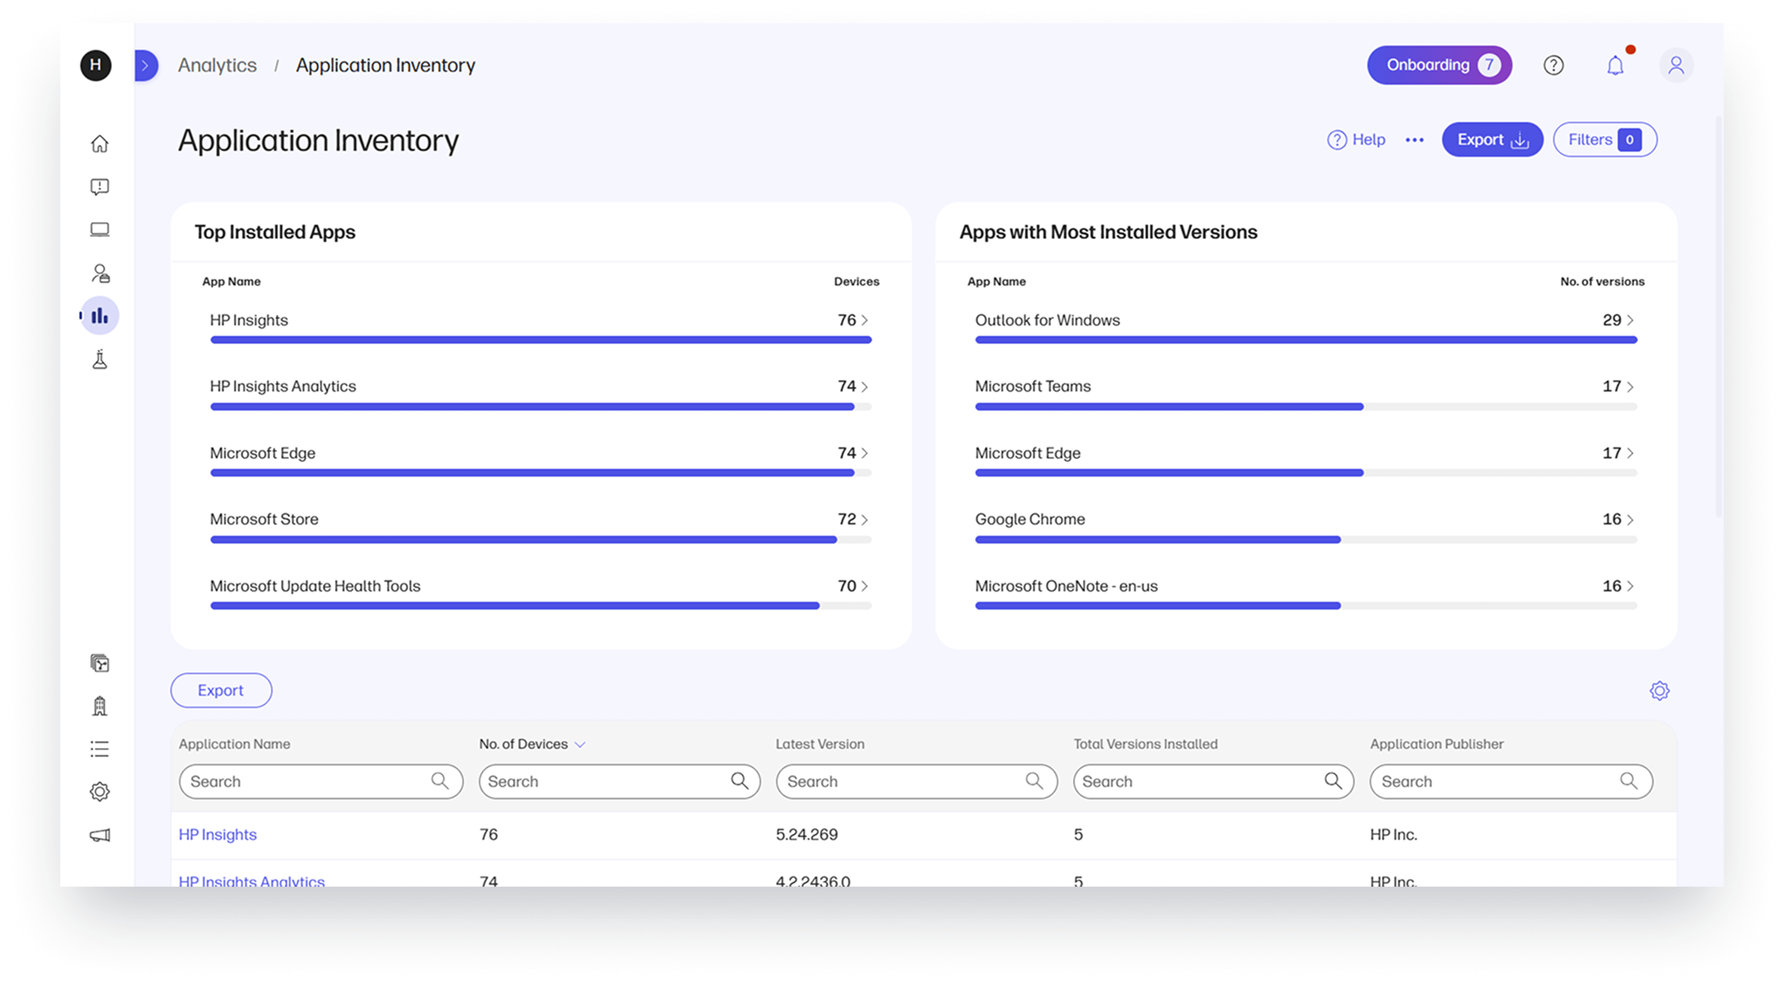Click the H logo avatar
Viewport: 1784px width, 984px height.
click(96, 65)
